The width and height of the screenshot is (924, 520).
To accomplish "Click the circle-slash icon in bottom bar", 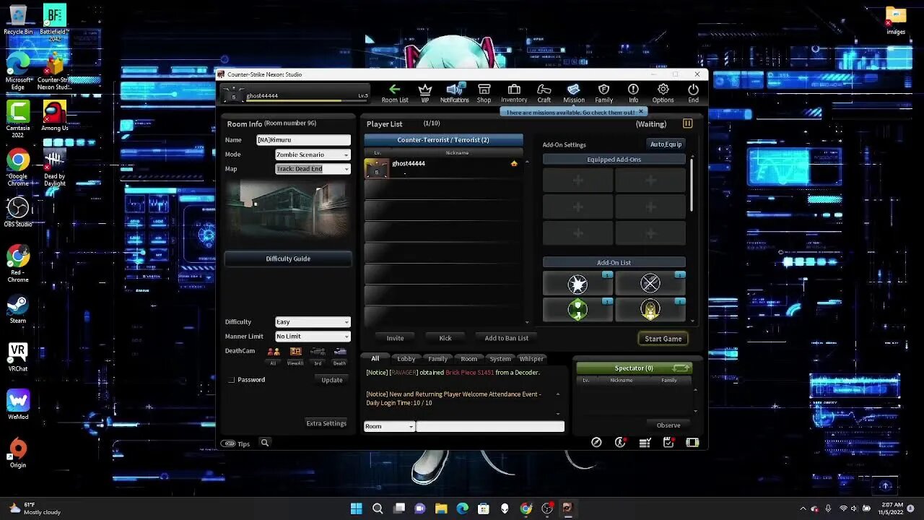I will click(x=596, y=443).
